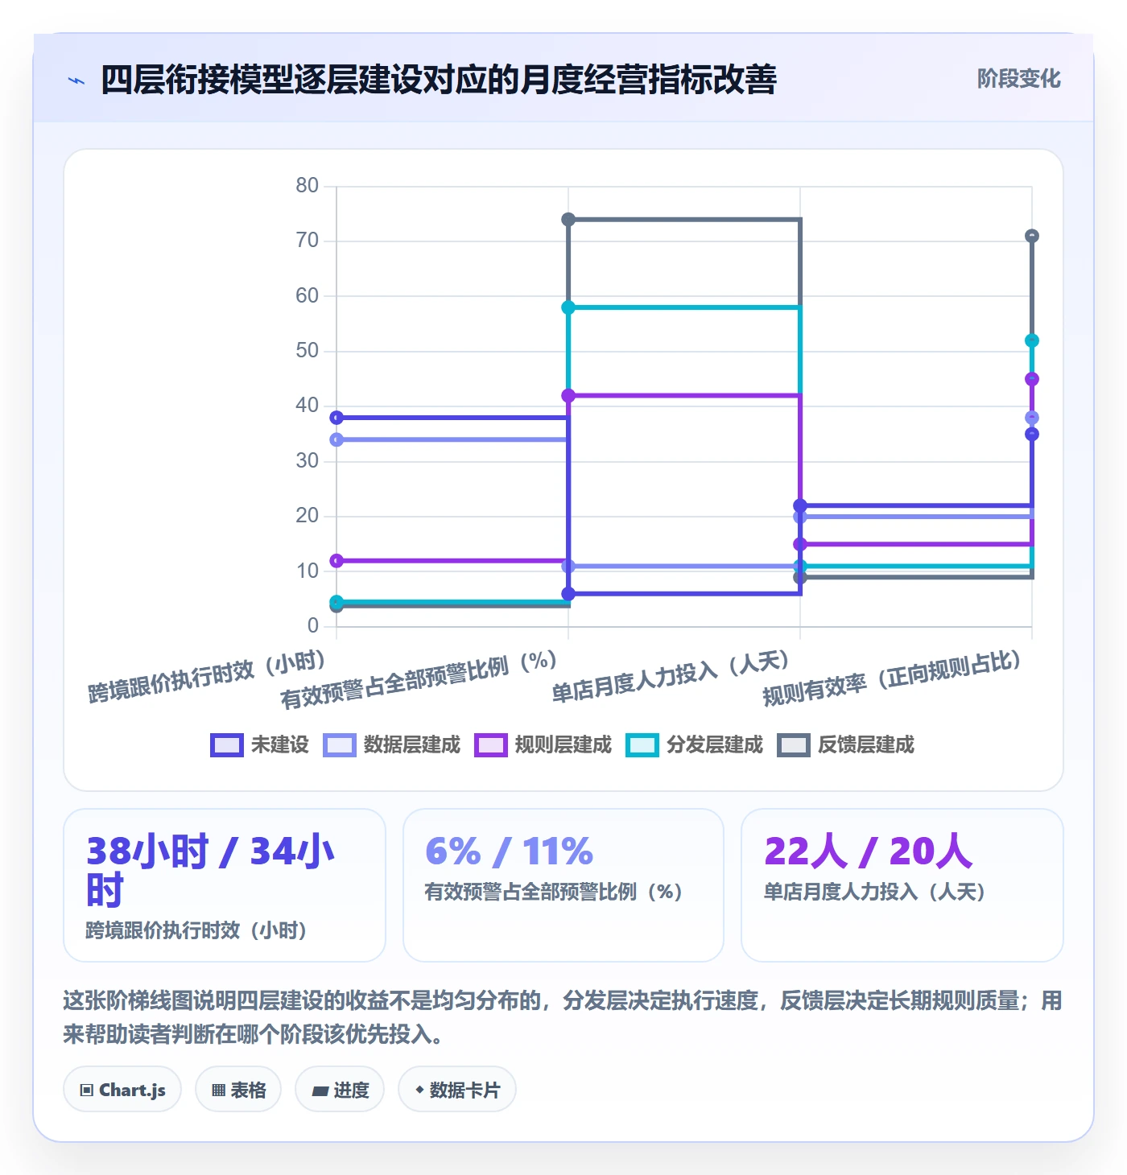
Task: Click the 阶段变化 label in header
Action: (1018, 79)
